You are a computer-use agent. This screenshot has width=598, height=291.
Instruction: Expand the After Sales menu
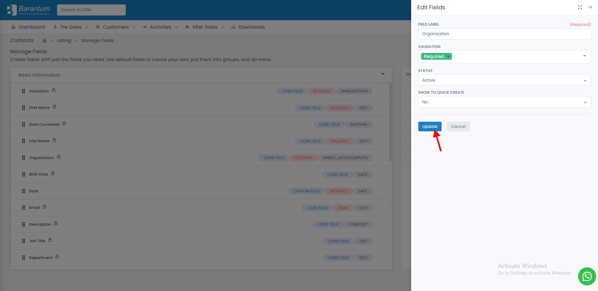coord(205,27)
